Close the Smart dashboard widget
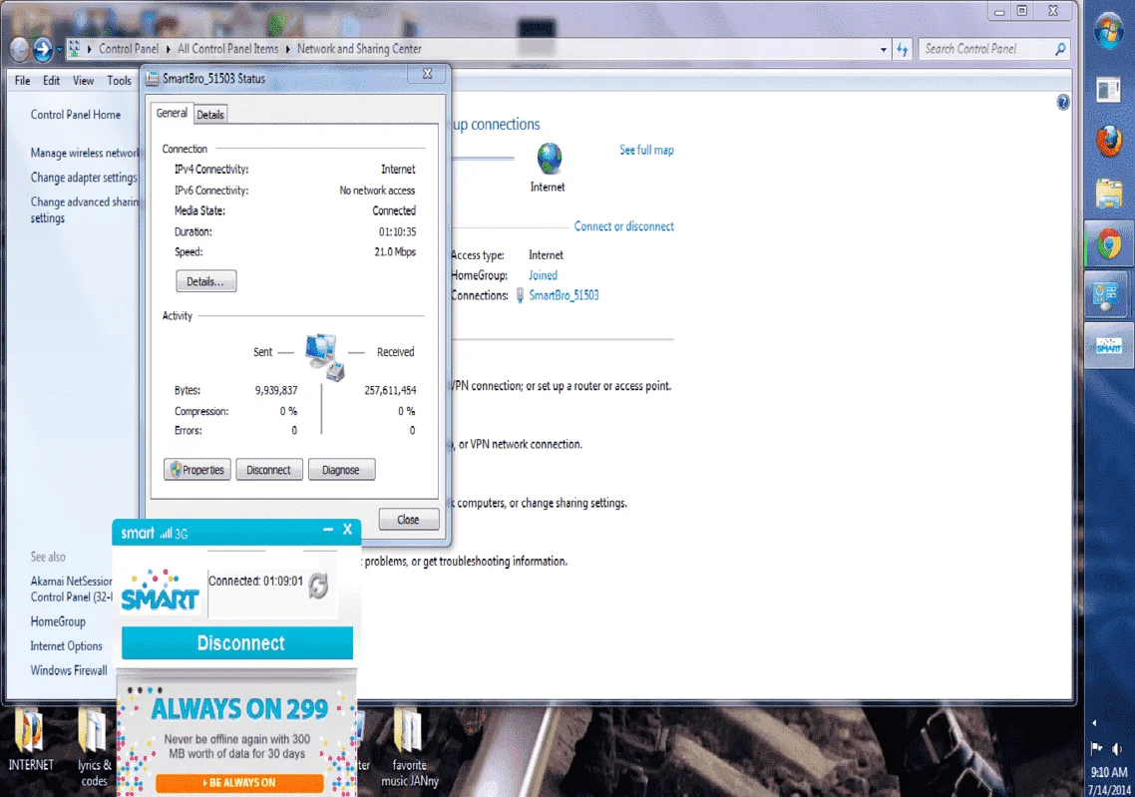Screen dimensions: 1135x797 click(x=347, y=530)
